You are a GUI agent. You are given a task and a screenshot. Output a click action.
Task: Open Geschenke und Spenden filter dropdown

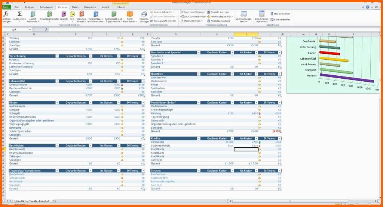tap(199, 52)
